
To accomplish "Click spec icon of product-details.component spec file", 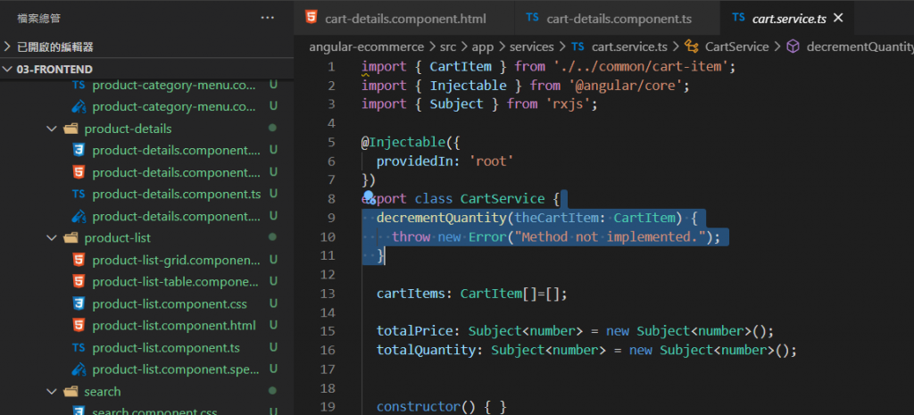I will [x=79, y=216].
